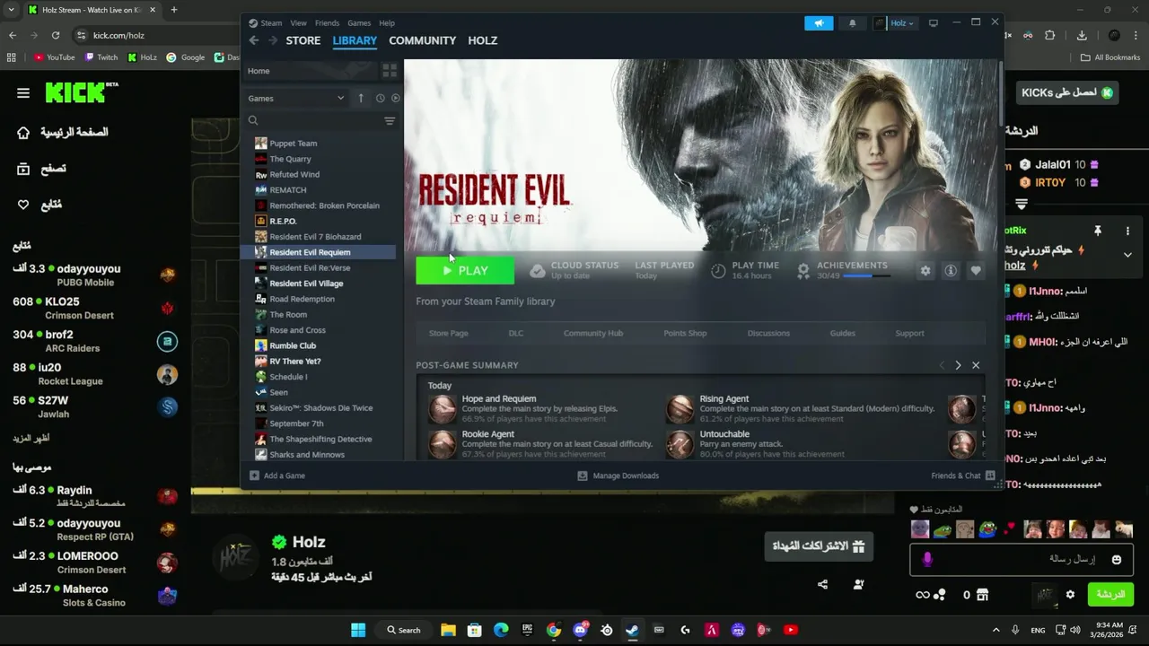The width and height of the screenshot is (1149, 646).
Task: Open Friends & Chat
Action: (963, 476)
